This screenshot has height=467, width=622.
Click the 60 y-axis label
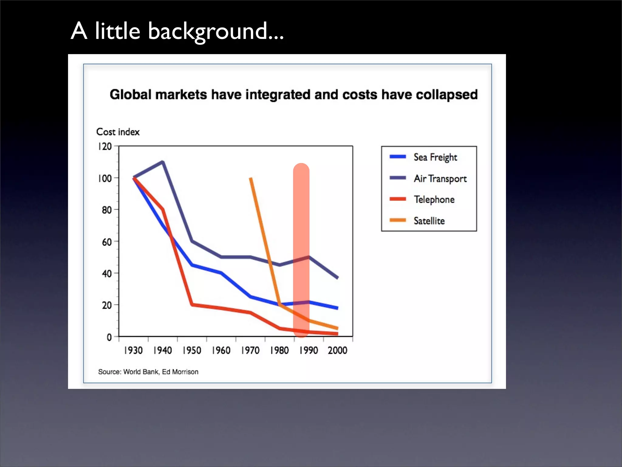[107, 242]
